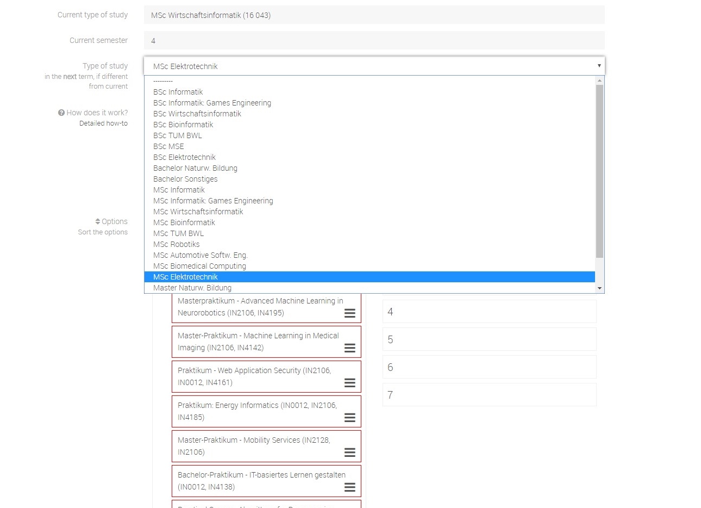Select MSc Robotiks option
Screen dimensions: 701x508
click(370, 244)
